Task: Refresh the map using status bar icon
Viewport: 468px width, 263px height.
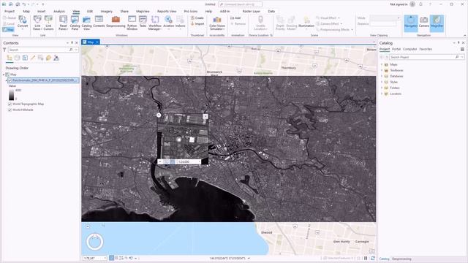Action: point(372,258)
